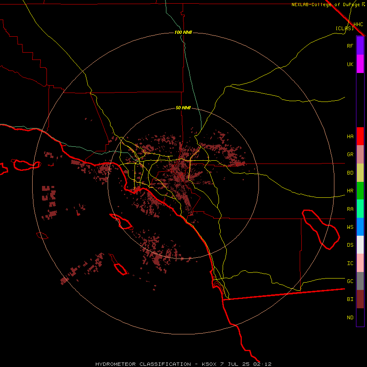Click the dark red BI legend swatch
The height and width of the screenshot is (367, 367).
point(360,299)
